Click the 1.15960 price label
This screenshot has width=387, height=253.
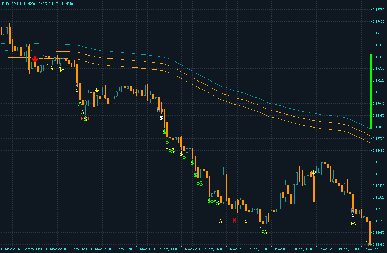pyautogui.click(x=378, y=244)
